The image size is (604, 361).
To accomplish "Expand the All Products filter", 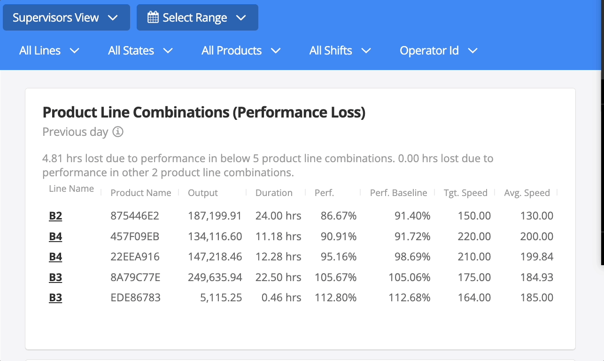I will [x=241, y=51].
